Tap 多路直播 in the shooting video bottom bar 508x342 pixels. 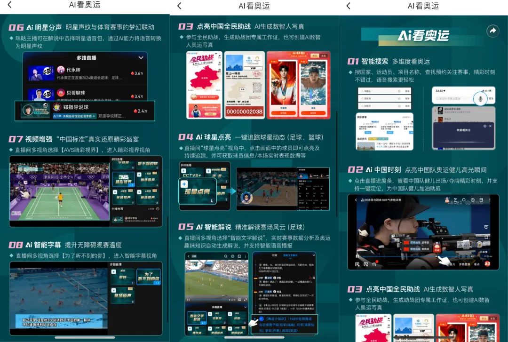(x=464, y=264)
